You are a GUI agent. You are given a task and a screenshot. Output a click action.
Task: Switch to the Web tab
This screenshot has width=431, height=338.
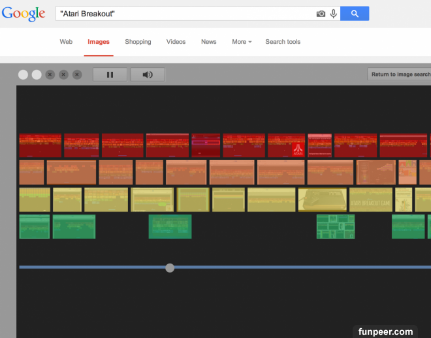66,42
